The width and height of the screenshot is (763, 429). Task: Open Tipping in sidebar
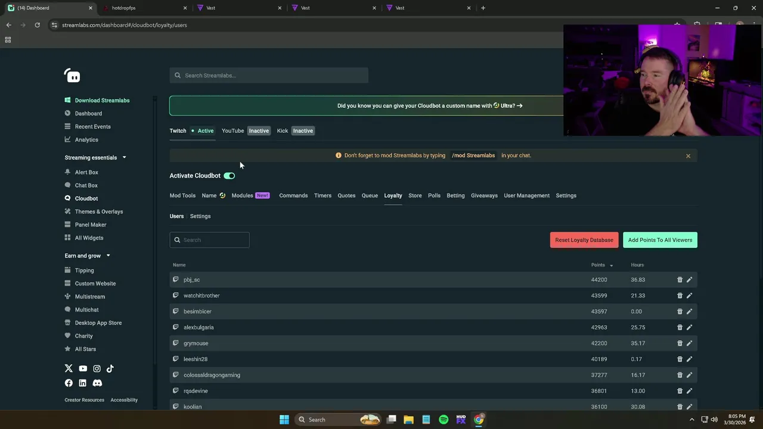[84, 271]
